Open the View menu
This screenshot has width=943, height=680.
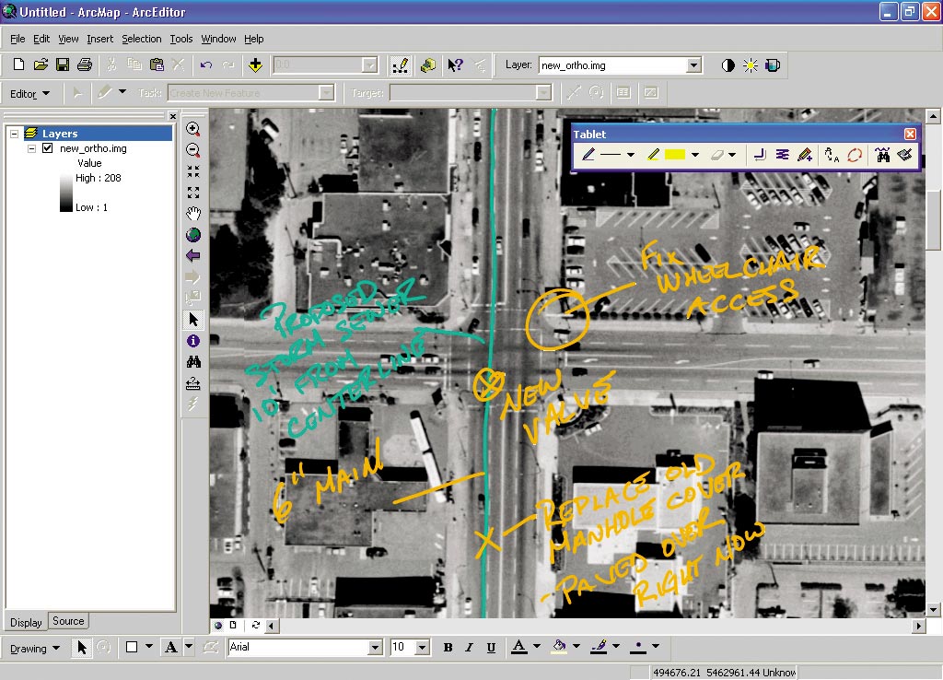pyautogui.click(x=68, y=39)
